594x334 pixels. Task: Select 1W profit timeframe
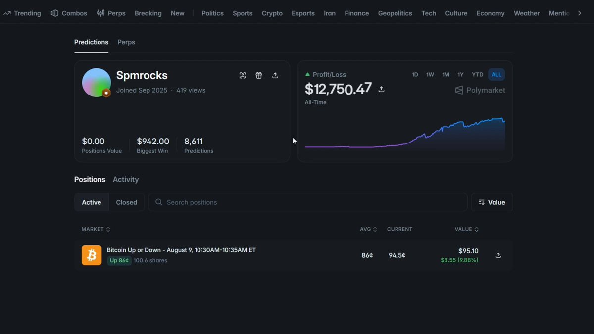430,75
